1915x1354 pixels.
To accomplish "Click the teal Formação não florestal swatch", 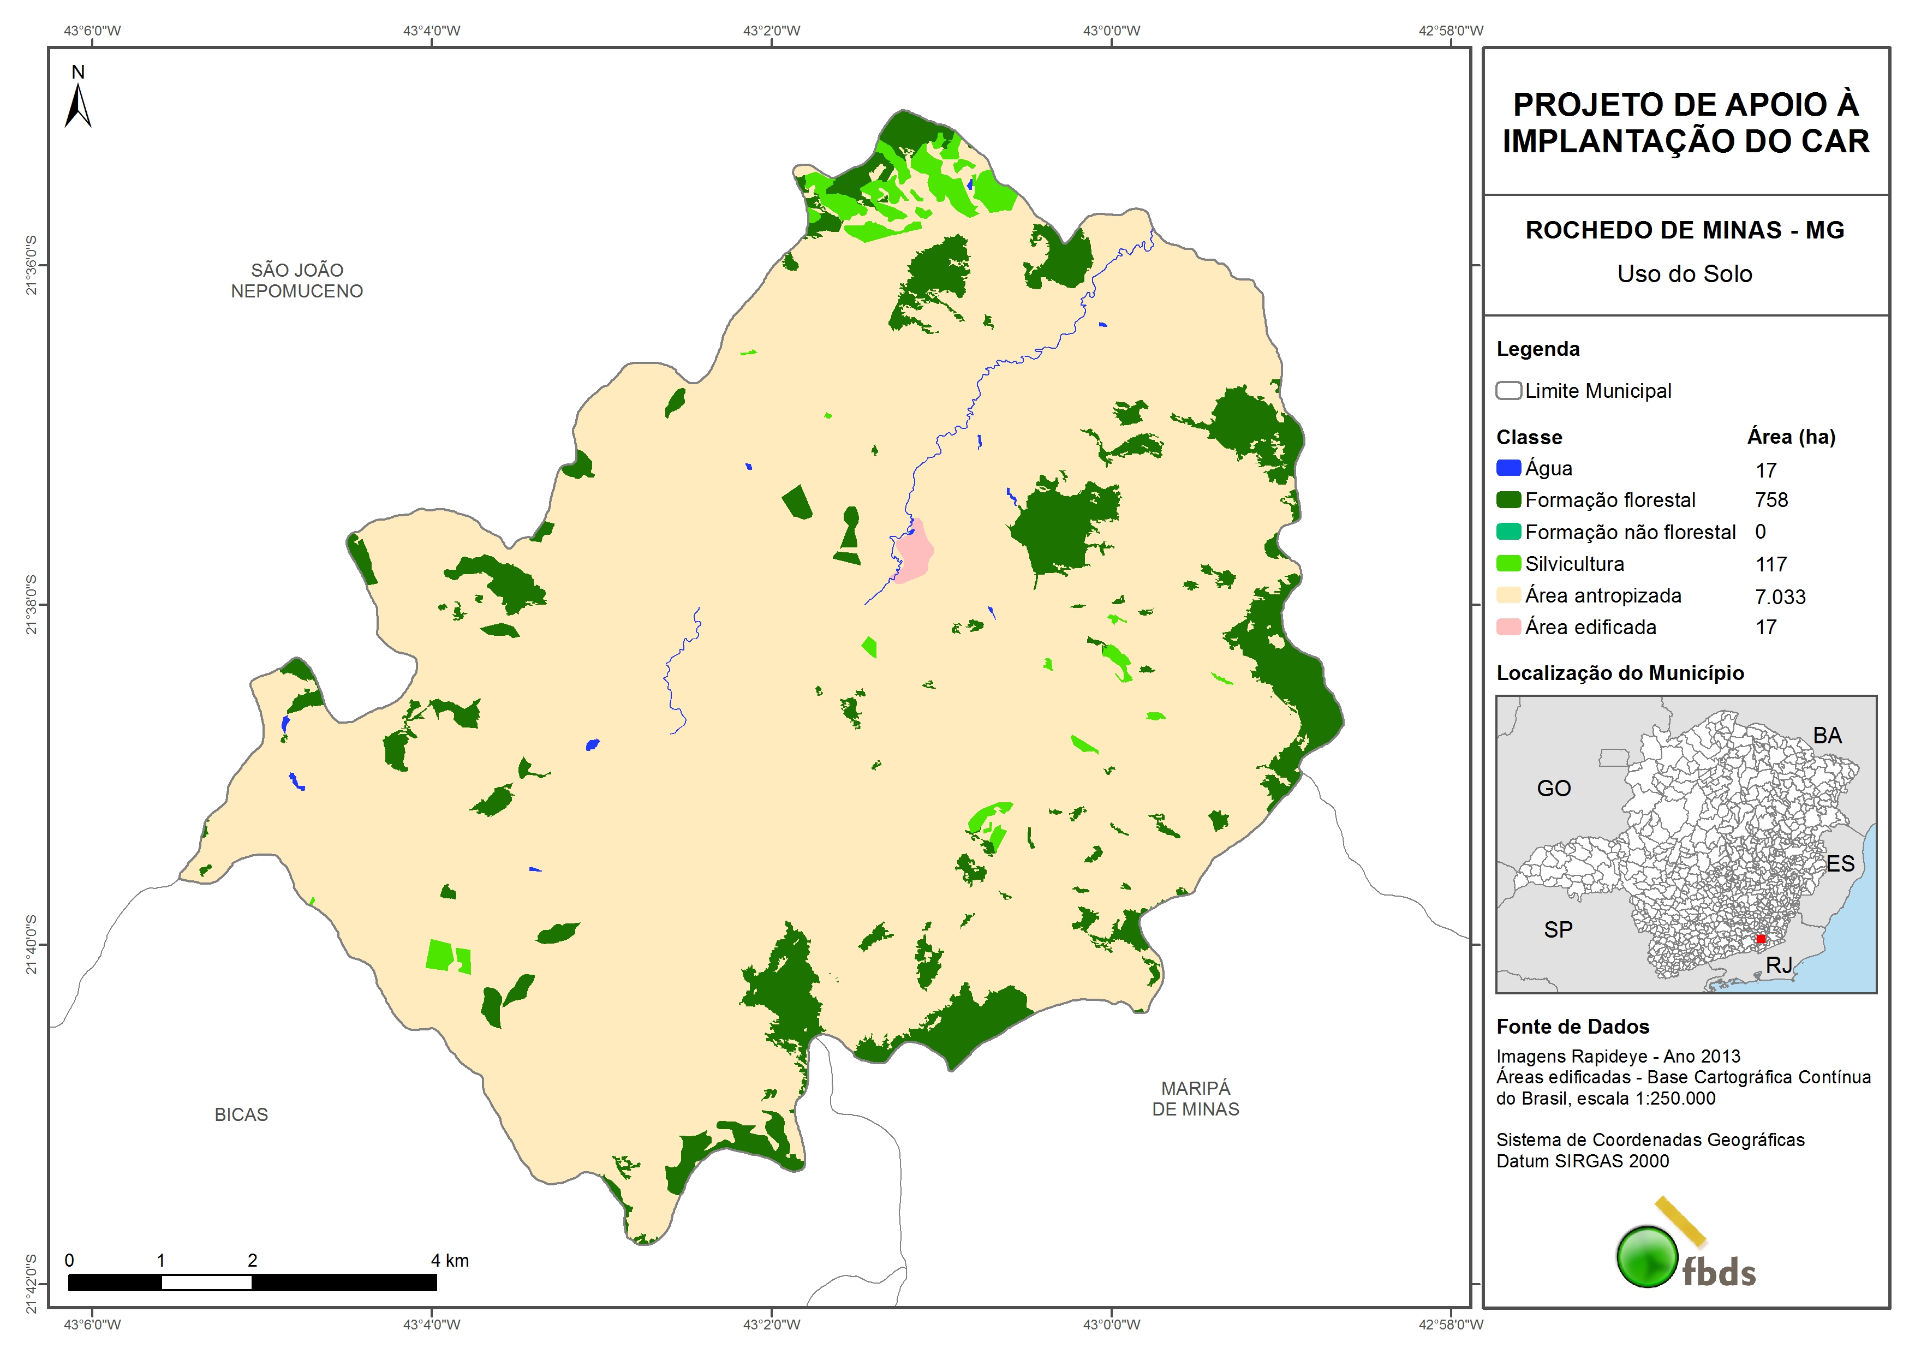I will coord(1508,532).
